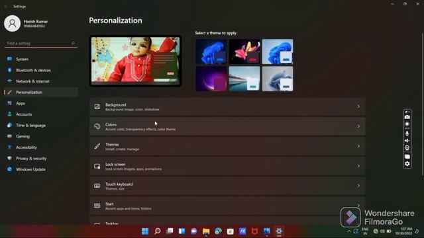Open Accounts settings
Screen dimensions: 424x238
[41, 114]
